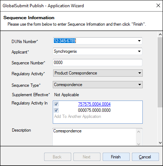This screenshot has height=166, width=163.
Task: Click the Not Applicable text
Action: [67, 95]
